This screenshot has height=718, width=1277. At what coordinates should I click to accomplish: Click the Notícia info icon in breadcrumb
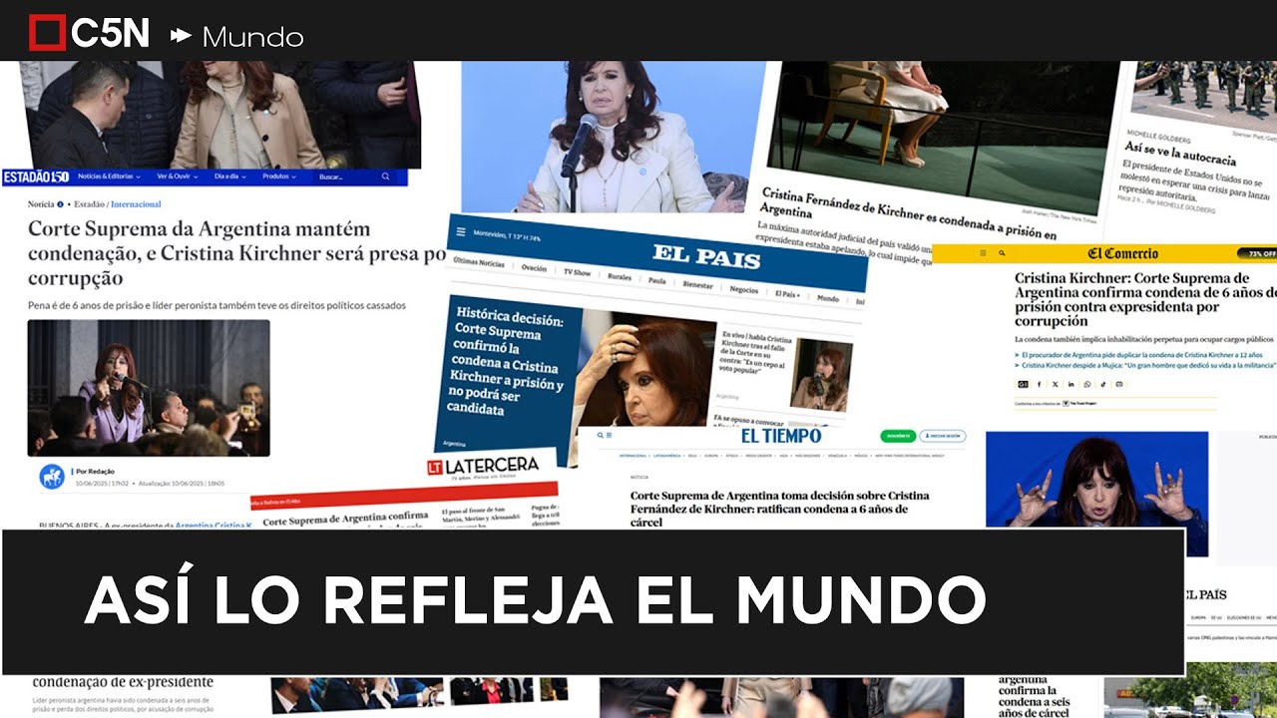coord(60,204)
